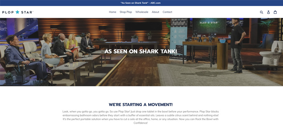Click the presenter wearing the black t-shirt
The height and width of the screenshot is (138, 283).
pyautogui.click(x=237, y=46)
